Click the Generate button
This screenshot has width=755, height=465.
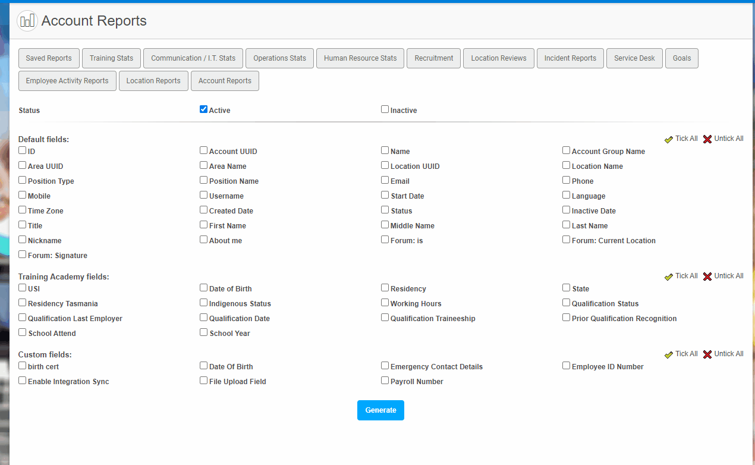tap(380, 410)
